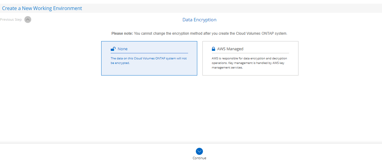This screenshot has height=162, width=382.
Task: Click the bold 'Please note:' label
Action: [x=122, y=33]
